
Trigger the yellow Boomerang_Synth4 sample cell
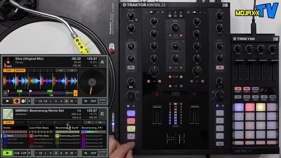pyautogui.click(x=67, y=136)
